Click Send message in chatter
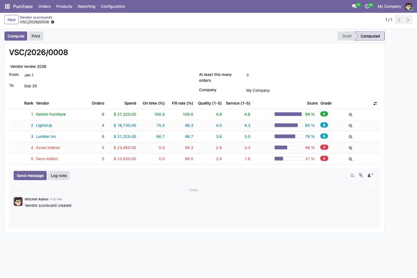 click(x=30, y=176)
